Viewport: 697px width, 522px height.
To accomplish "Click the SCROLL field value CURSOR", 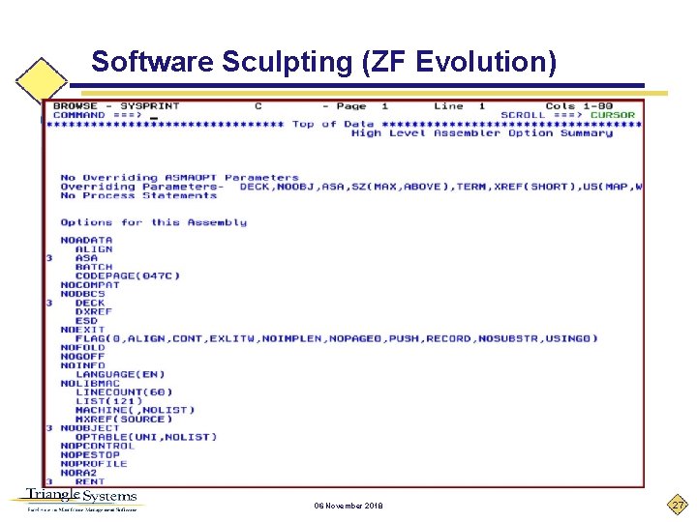I will pos(612,115).
